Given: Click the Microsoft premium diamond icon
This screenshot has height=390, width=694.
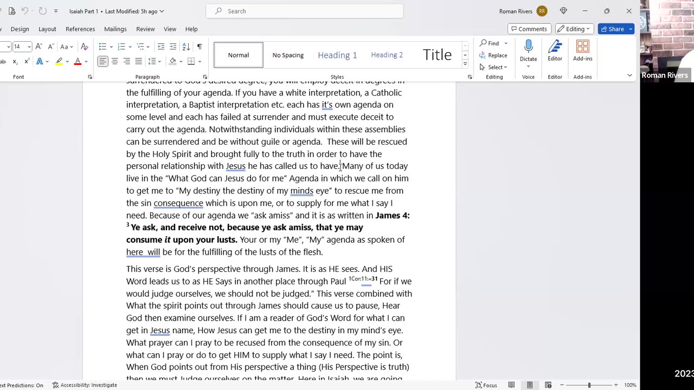Looking at the screenshot, I should (563, 11).
